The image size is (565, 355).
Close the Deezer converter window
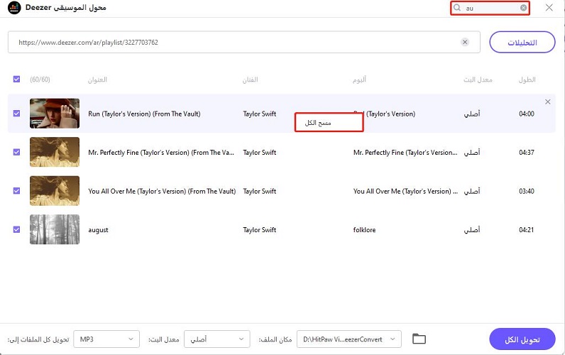click(549, 8)
